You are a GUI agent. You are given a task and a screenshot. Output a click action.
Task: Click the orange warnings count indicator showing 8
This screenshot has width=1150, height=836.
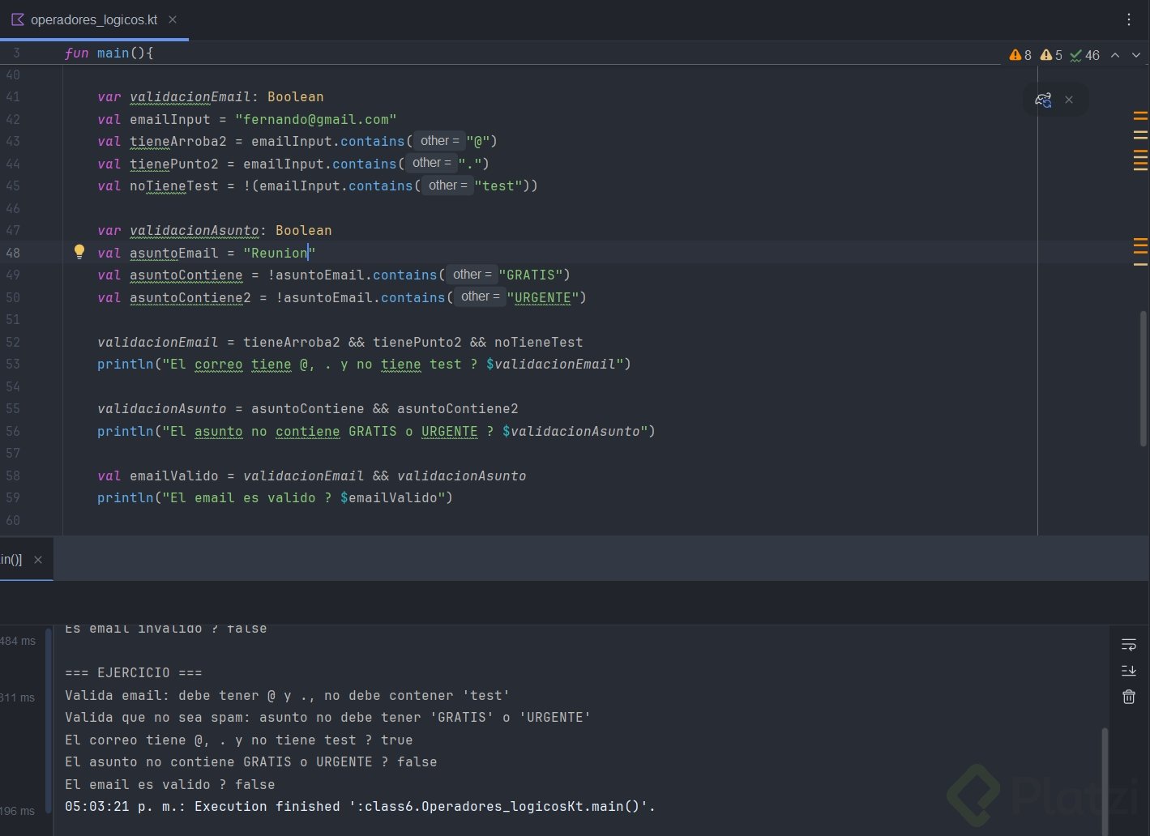click(1020, 55)
